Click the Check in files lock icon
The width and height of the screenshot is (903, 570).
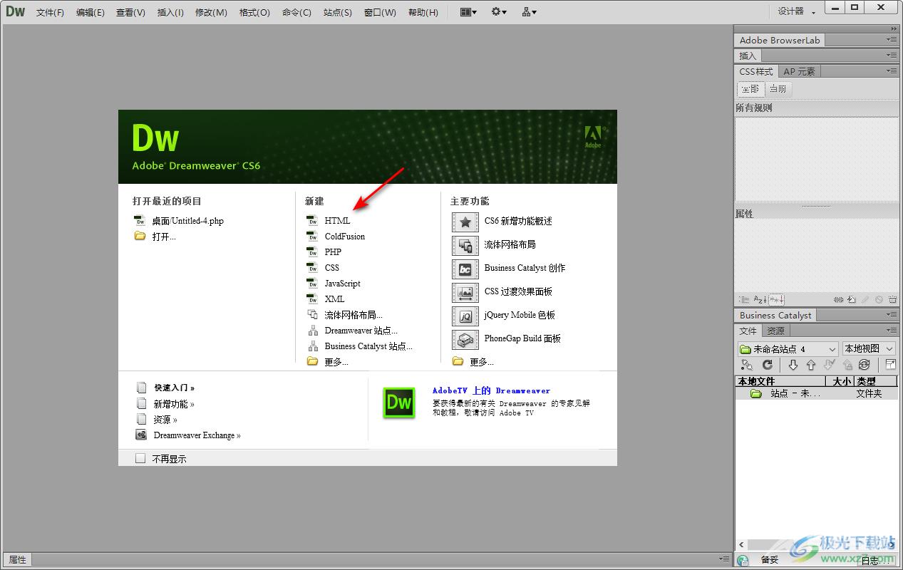tap(847, 365)
